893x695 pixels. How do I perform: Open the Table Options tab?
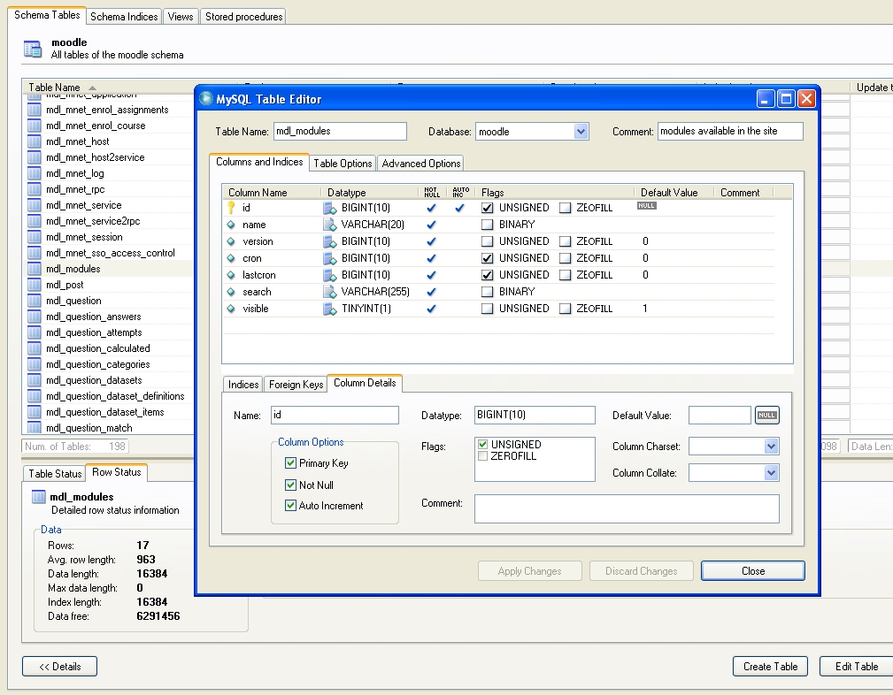[343, 164]
